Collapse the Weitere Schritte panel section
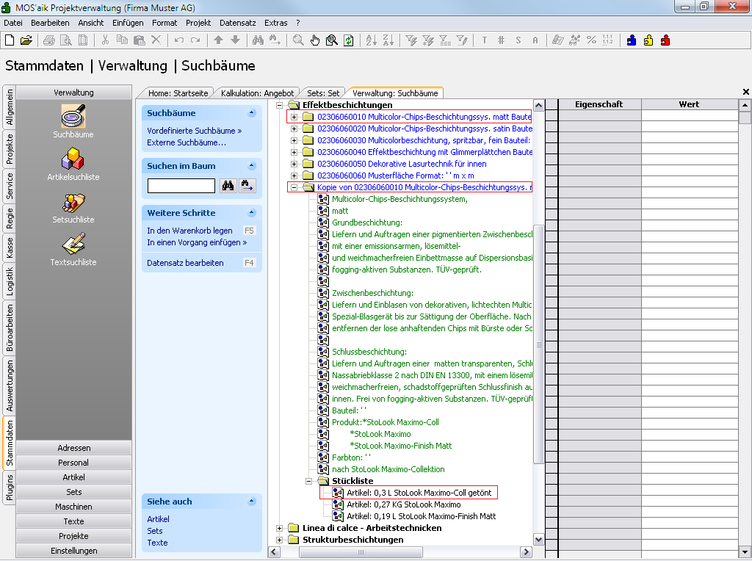The height and width of the screenshot is (561, 752). point(252,213)
